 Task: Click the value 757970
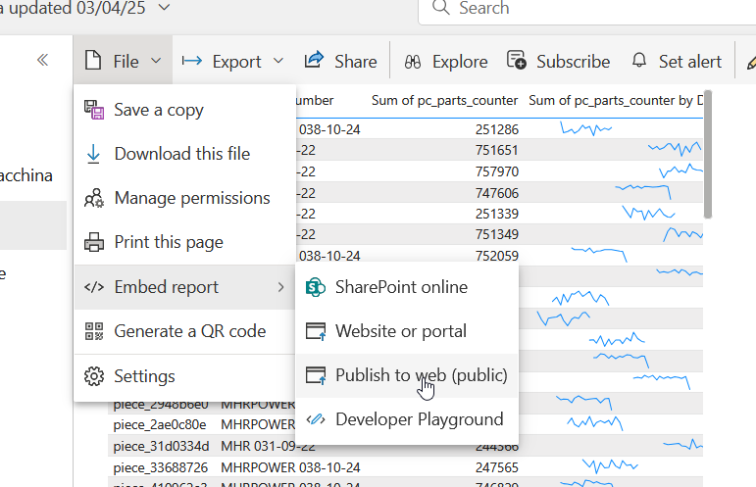tap(496, 171)
